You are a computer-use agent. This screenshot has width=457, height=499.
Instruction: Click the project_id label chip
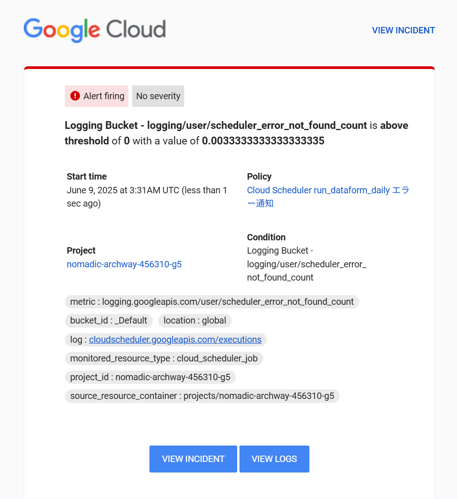pos(150,377)
